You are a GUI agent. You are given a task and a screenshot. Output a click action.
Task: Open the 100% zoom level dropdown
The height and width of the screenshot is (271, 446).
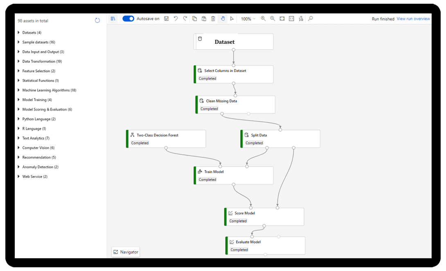tap(248, 19)
